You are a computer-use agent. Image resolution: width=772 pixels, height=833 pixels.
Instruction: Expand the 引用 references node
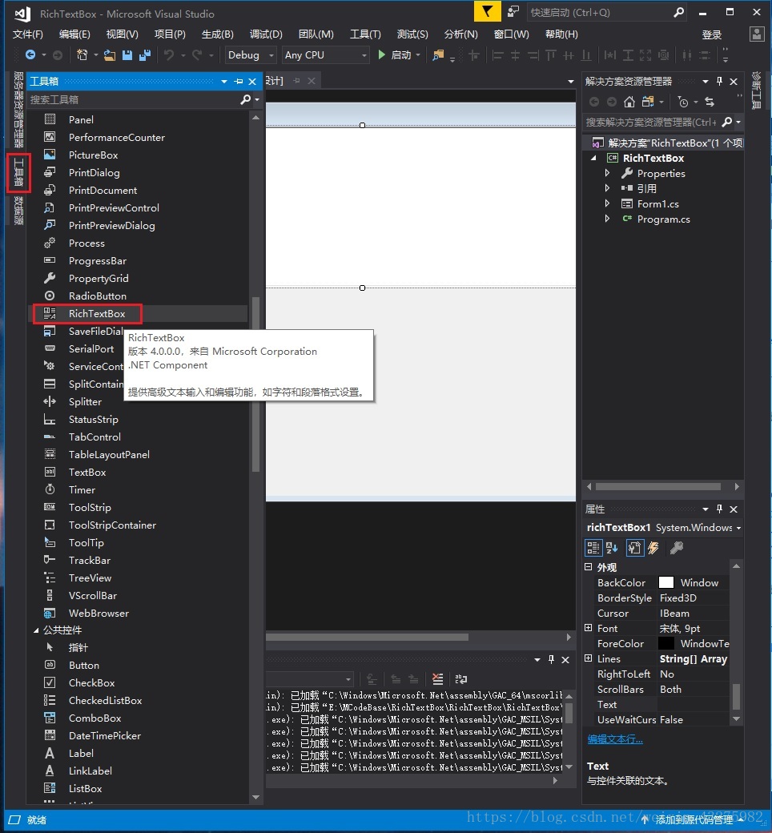[x=607, y=188]
